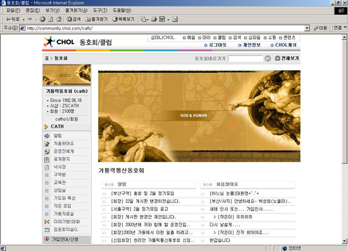Open the 운영진에게 sidebar board icon
The width and height of the screenshot is (348, 251).
pos(47,152)
